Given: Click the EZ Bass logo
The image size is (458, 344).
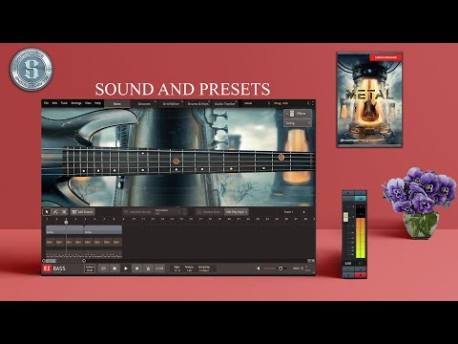Looking at the screenshot, I should pyautogui.click(x=54, y=269).
